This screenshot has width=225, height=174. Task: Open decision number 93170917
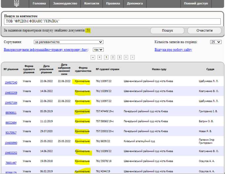[11, 133]
